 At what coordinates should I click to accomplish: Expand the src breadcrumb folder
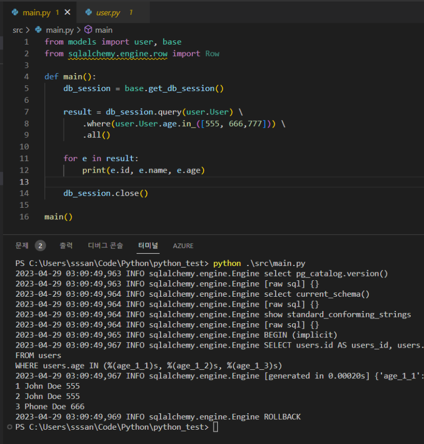coord(17,30)
